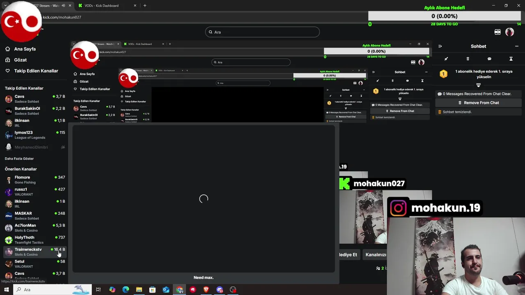Screen dimensions: 525x295
Task: Open Discord from the taskbar
Action: pos(219,290)
